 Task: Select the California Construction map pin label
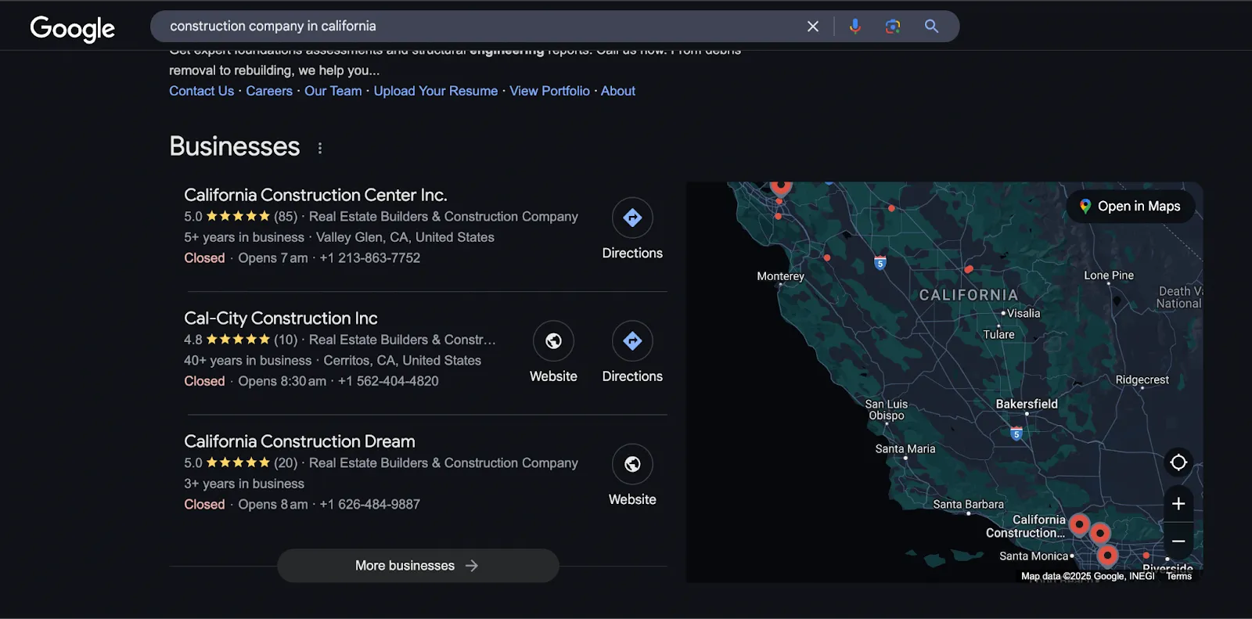tap(1026, 526)
